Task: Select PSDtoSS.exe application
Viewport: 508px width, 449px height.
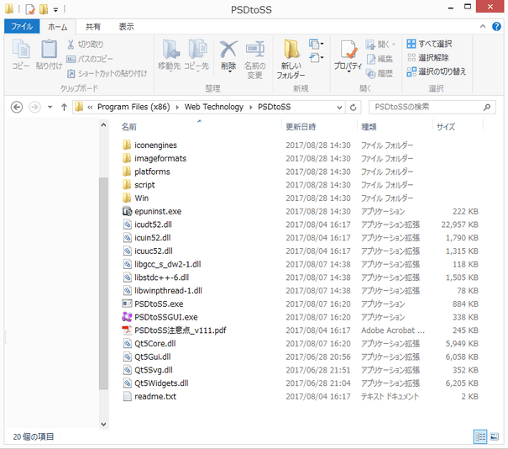Action: click(300, 304)
